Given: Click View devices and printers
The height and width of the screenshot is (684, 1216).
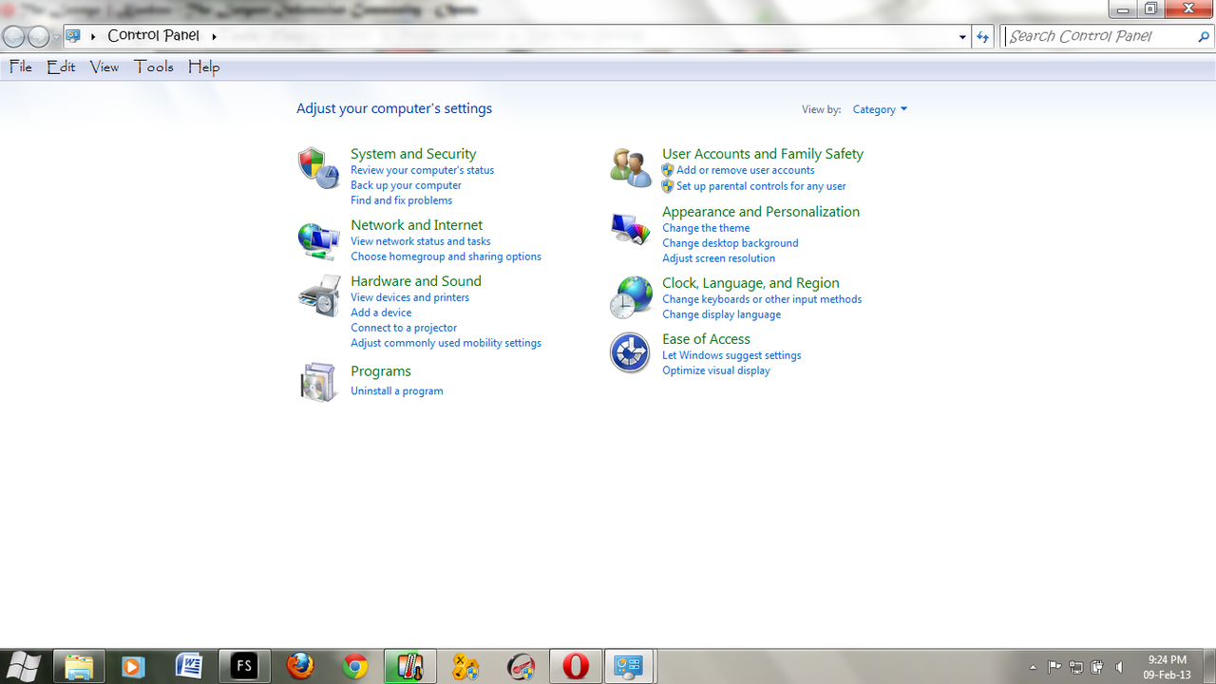Looking at the screenshot, I should coord(409,297).
